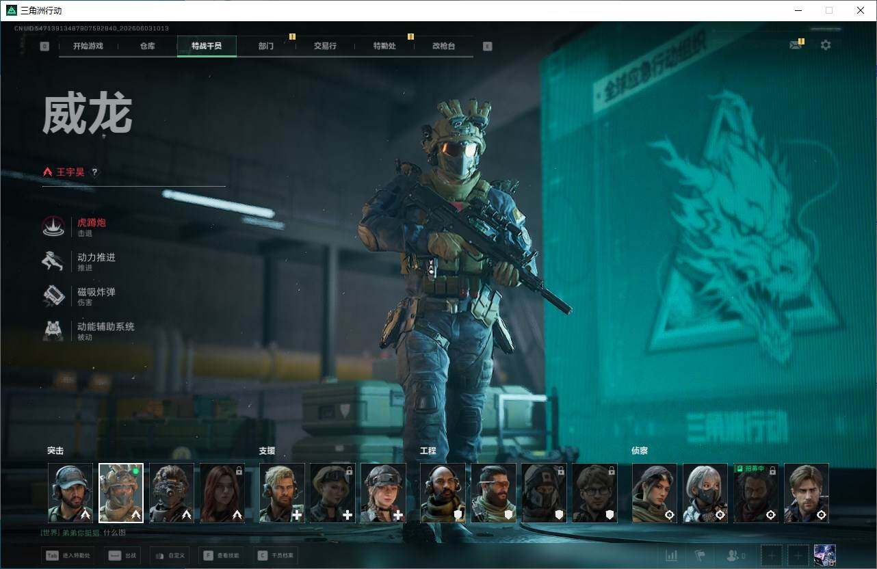Click the 三角洲行动 app icon in title bar

click(11, 10)
